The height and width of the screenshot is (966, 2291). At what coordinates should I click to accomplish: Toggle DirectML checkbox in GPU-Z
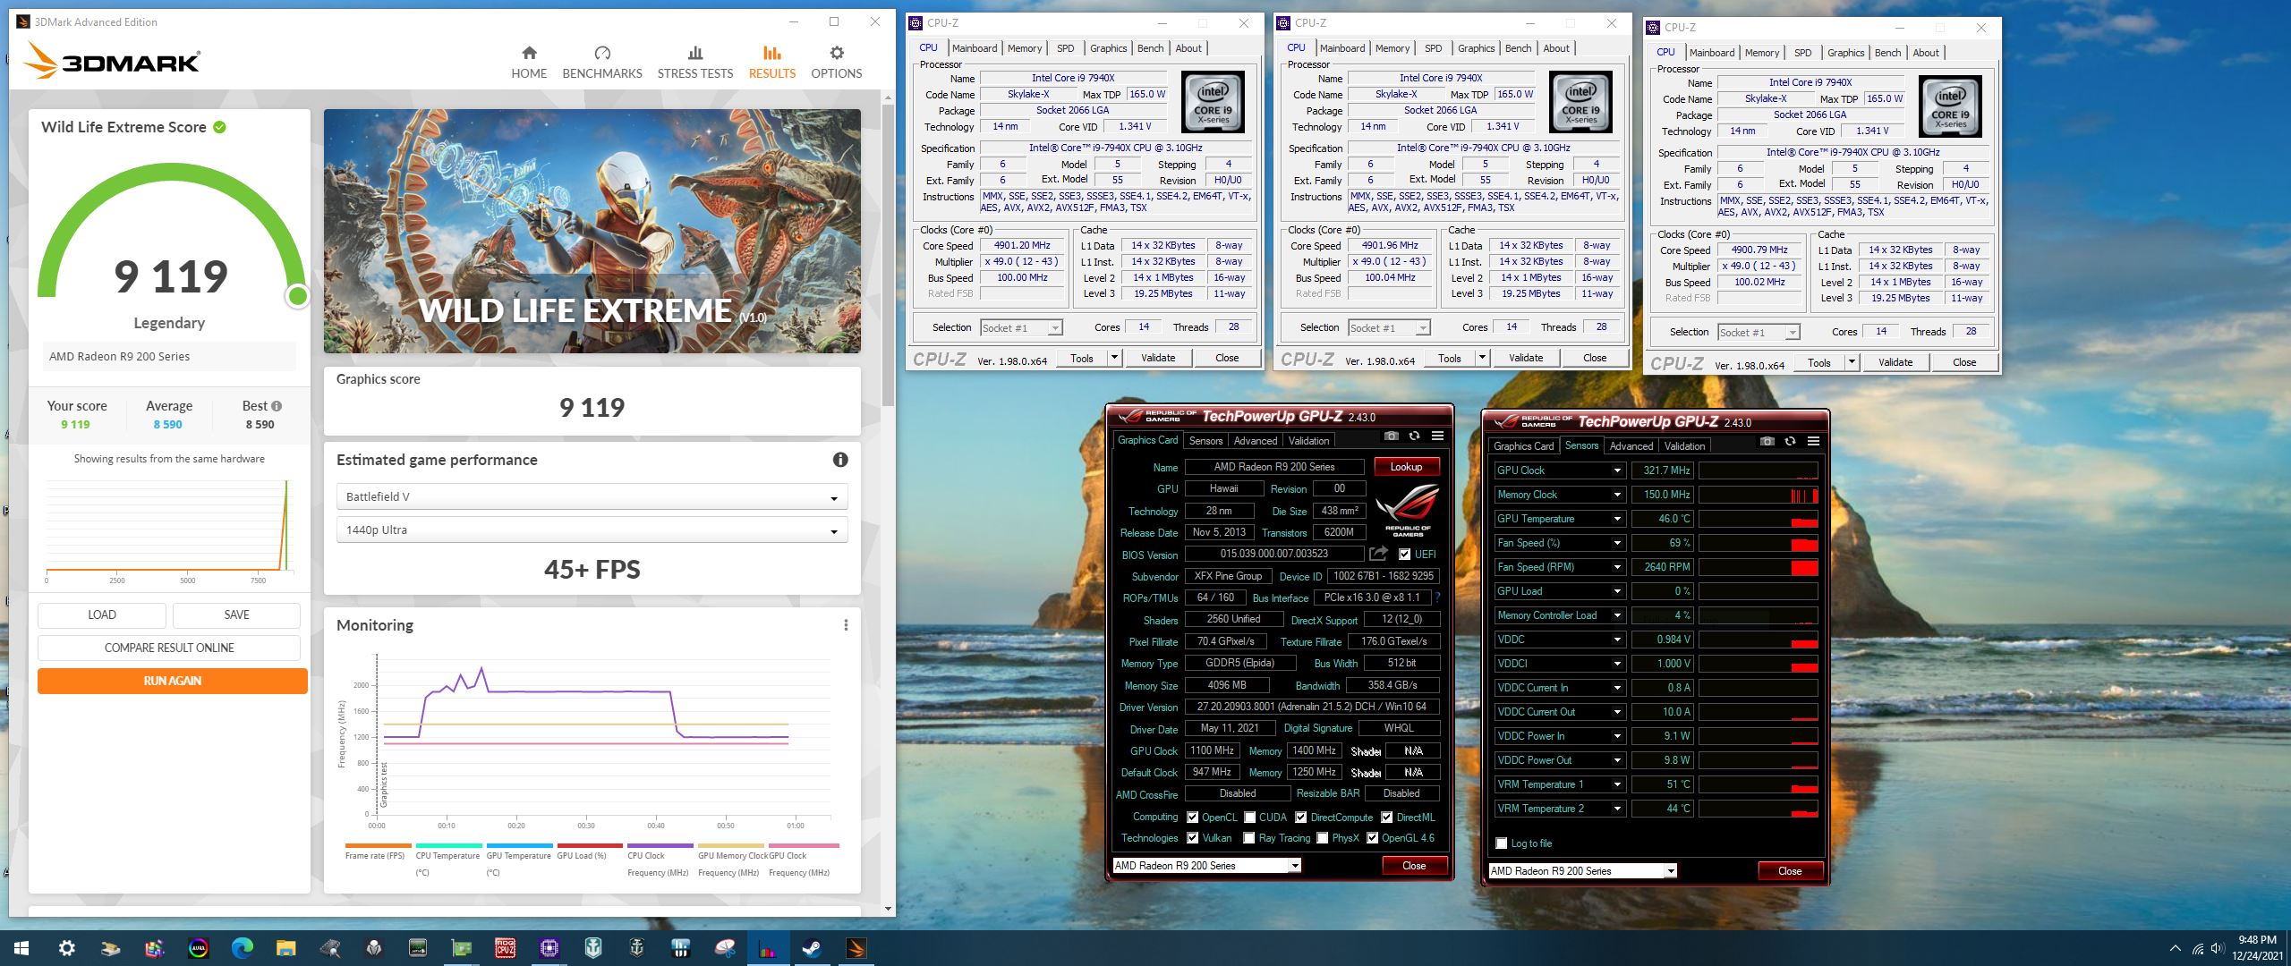click(x=1386, y=818)
